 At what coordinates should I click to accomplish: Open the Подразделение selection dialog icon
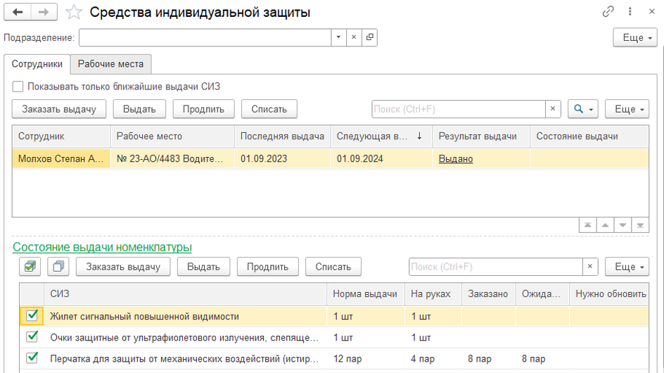(370, 37)
